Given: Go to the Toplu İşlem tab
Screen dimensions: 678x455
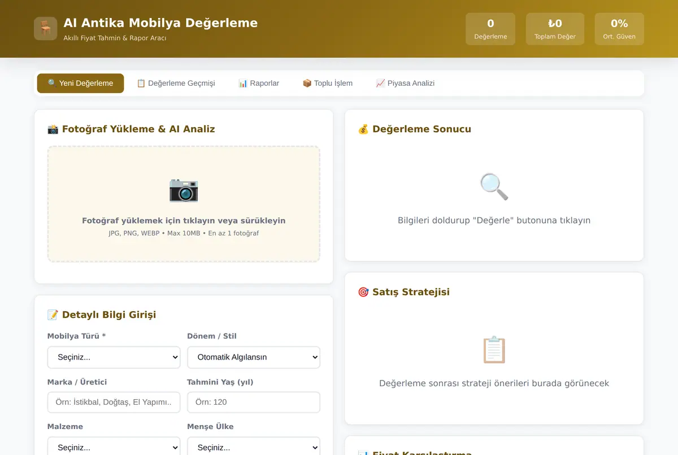Looking at the screenshot, I should point(328,83).
